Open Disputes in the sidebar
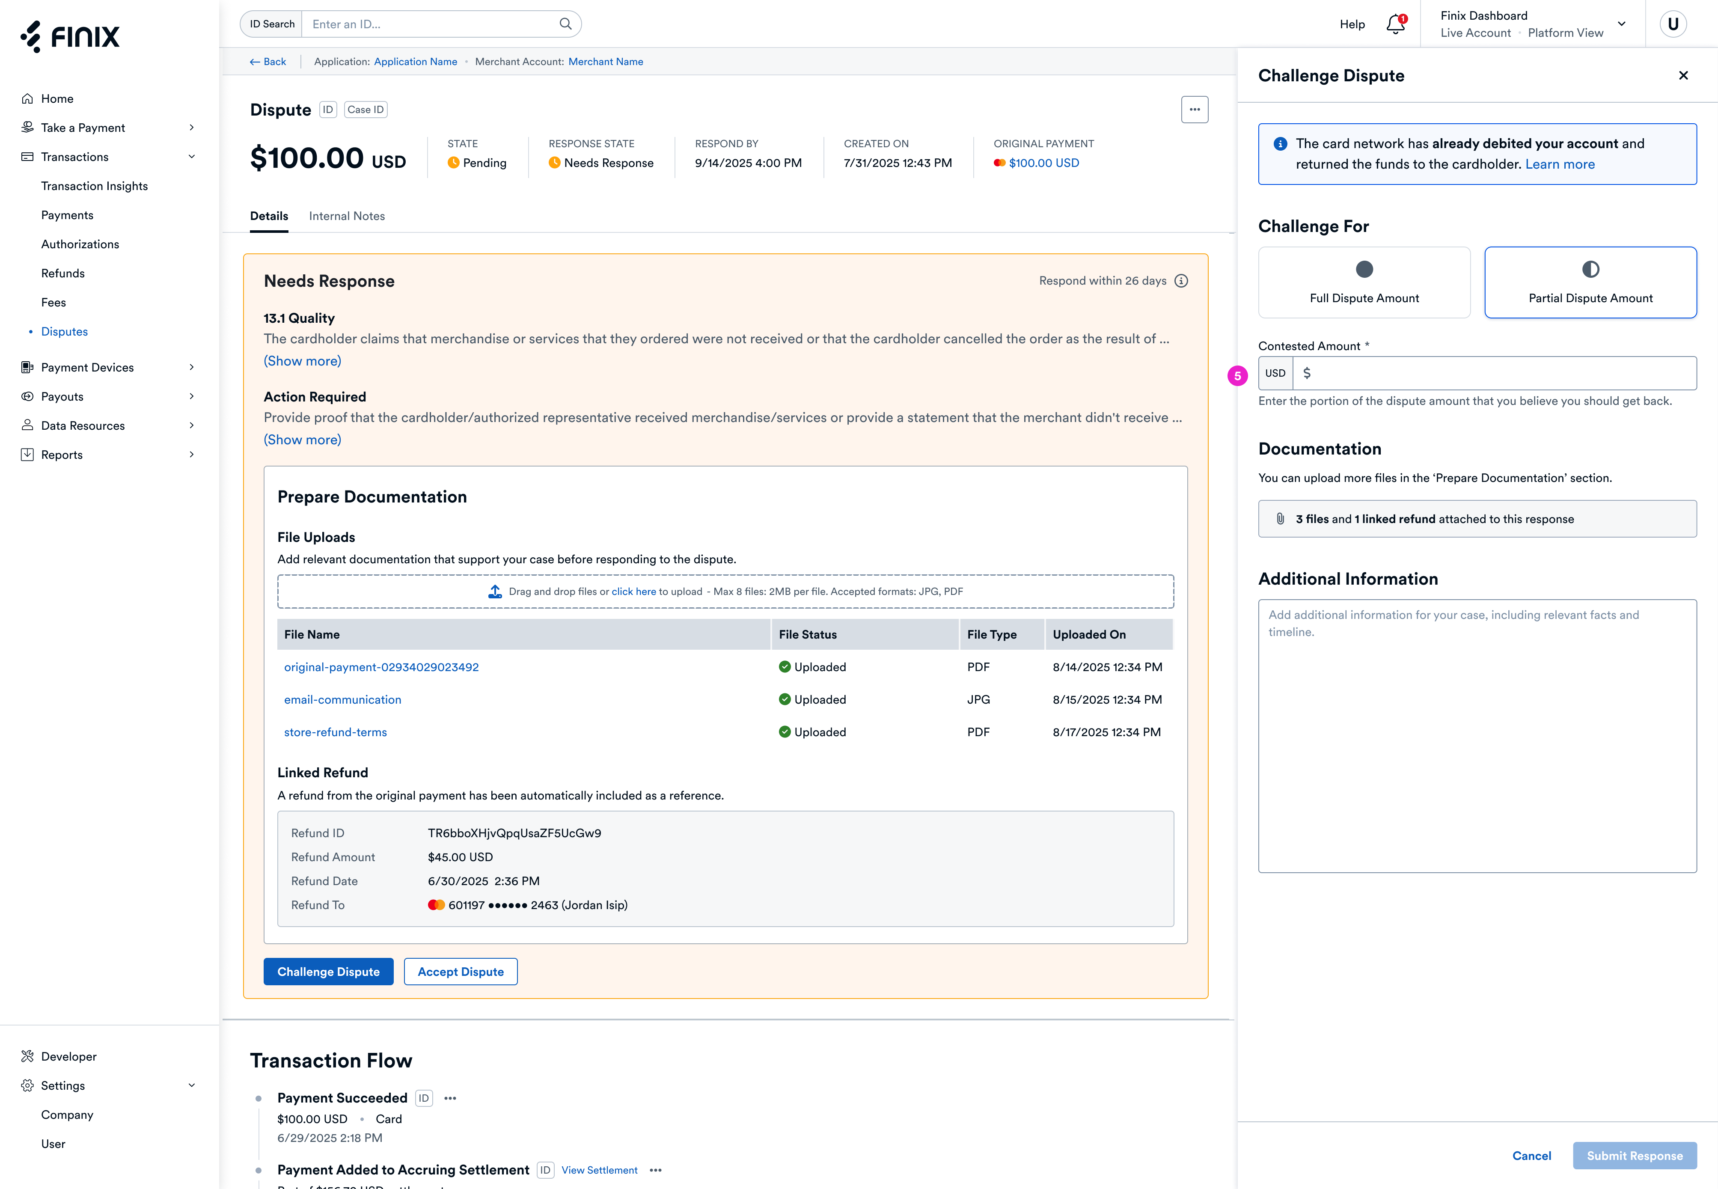Image resolution: width=1718 pixels, height=1189 pixels. 64,332
